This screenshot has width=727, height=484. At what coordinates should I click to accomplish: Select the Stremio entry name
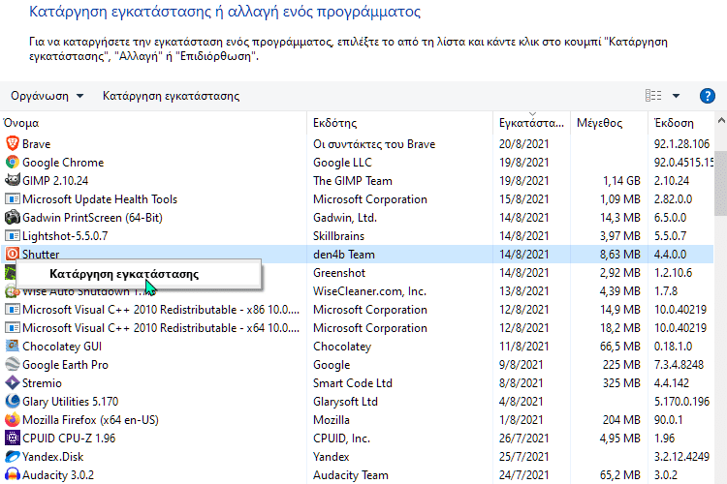tap(42, 383)
